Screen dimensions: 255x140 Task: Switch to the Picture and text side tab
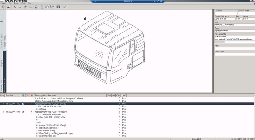[4, 72]
